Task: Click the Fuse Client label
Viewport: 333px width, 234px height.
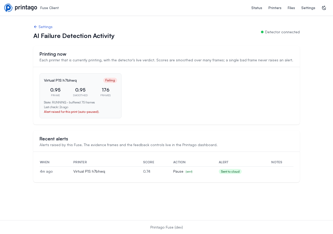Action: pos(49,8)
